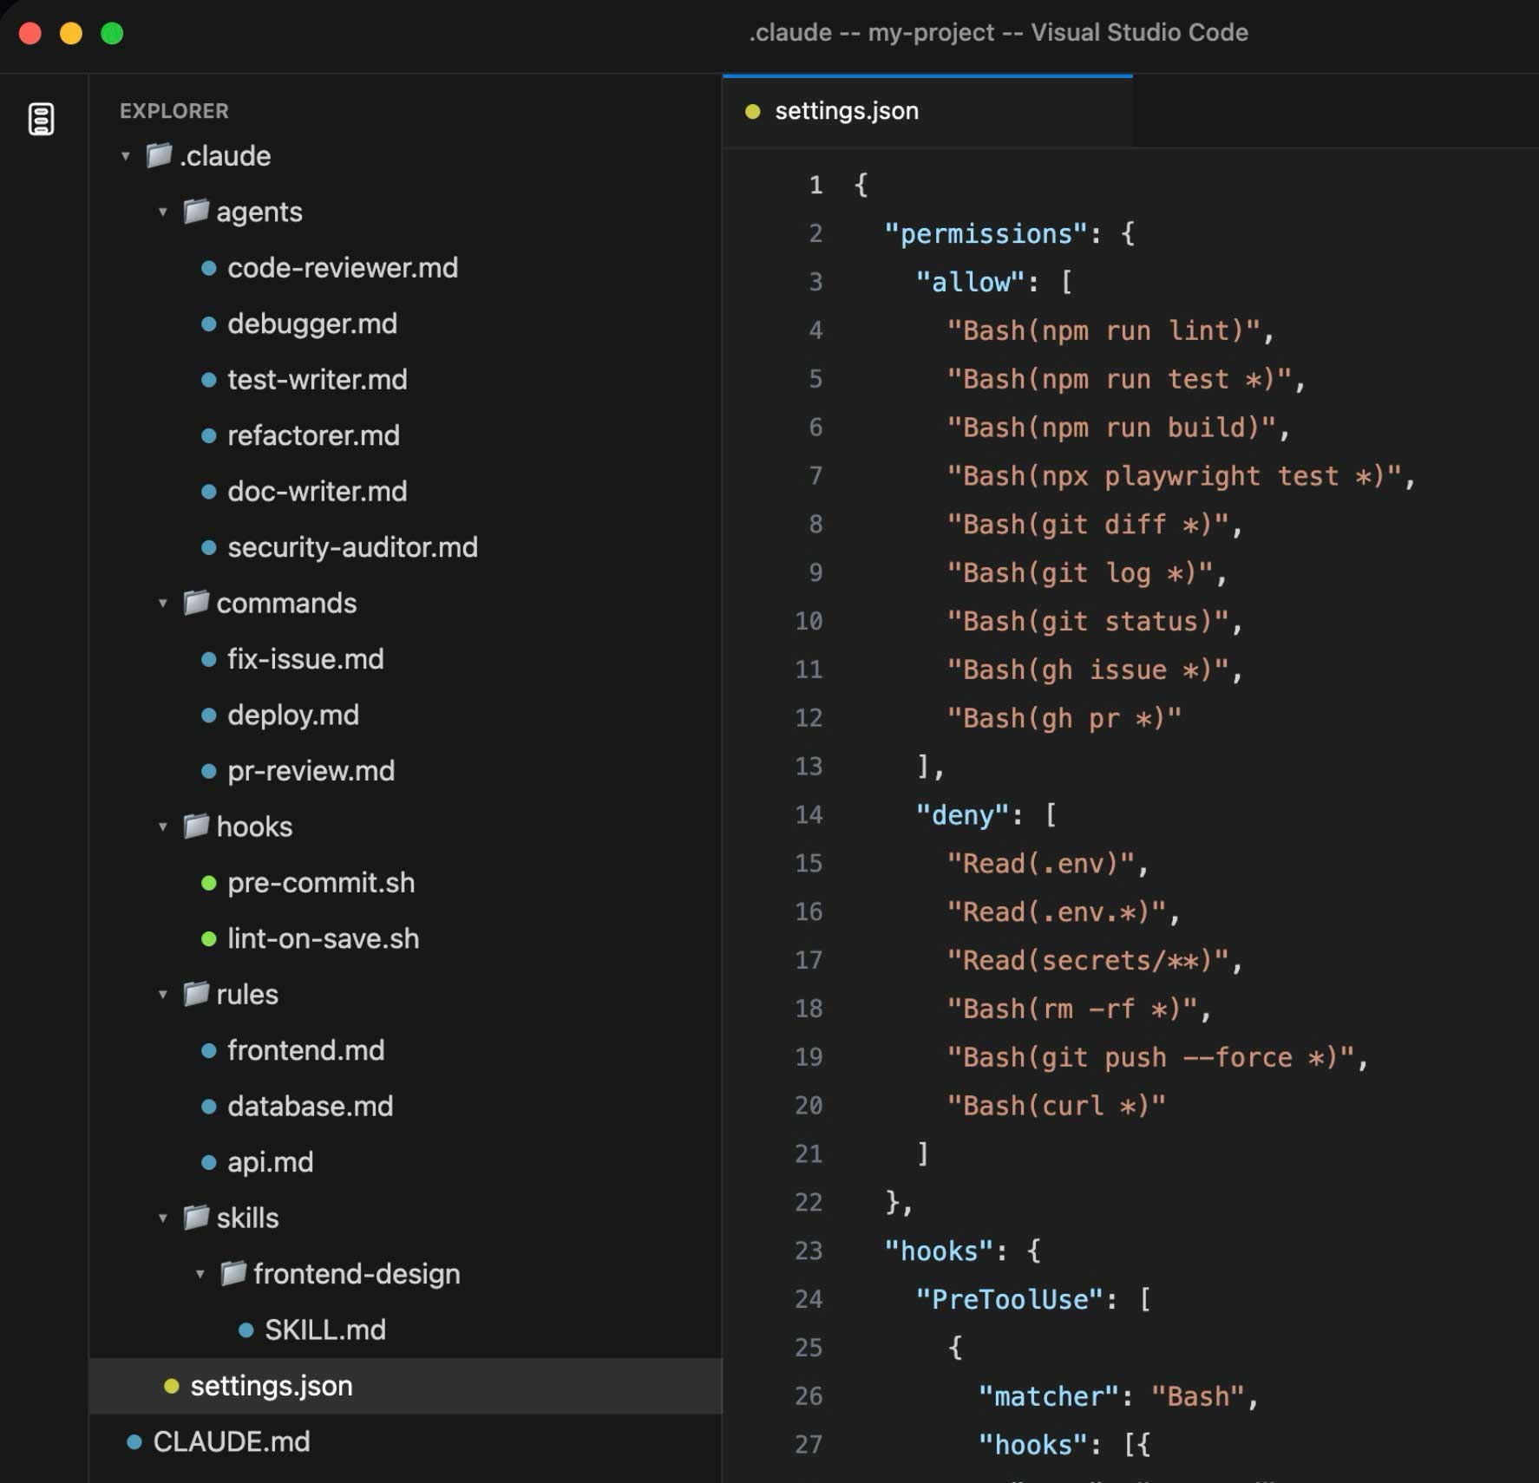Viewport: 1539px width, 1483px height.
Task: Click the .claude folder icon
Action: [159, 155]
